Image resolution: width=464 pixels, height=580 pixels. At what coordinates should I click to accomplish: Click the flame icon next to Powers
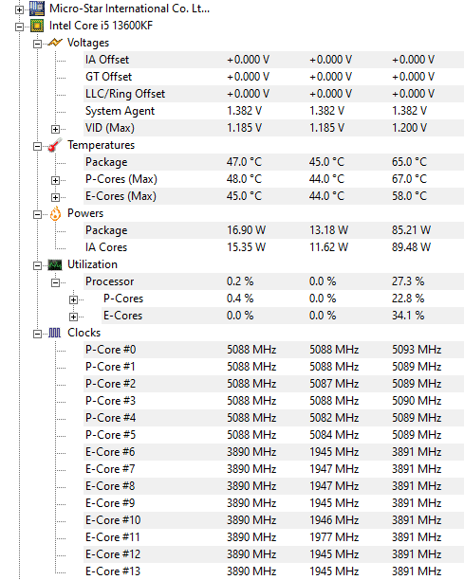(55, 213)
